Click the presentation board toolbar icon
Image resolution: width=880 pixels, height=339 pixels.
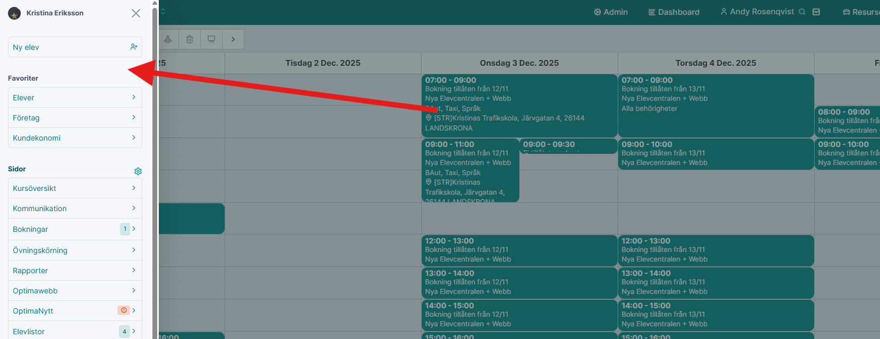tap(211, 39)
